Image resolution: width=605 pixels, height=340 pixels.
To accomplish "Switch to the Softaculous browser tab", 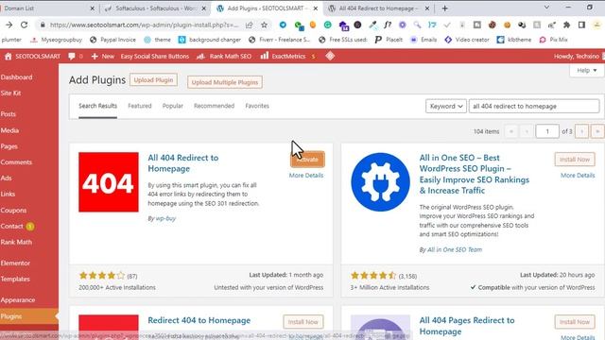I will tap(155, 8).
